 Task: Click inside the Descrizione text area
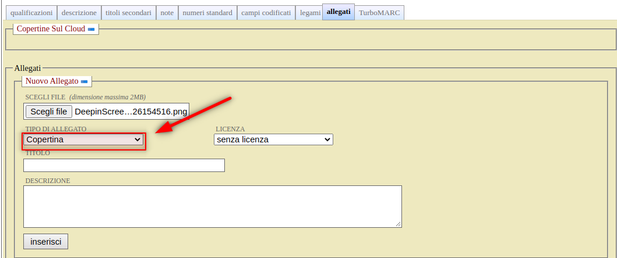click(x=212, y=206)
